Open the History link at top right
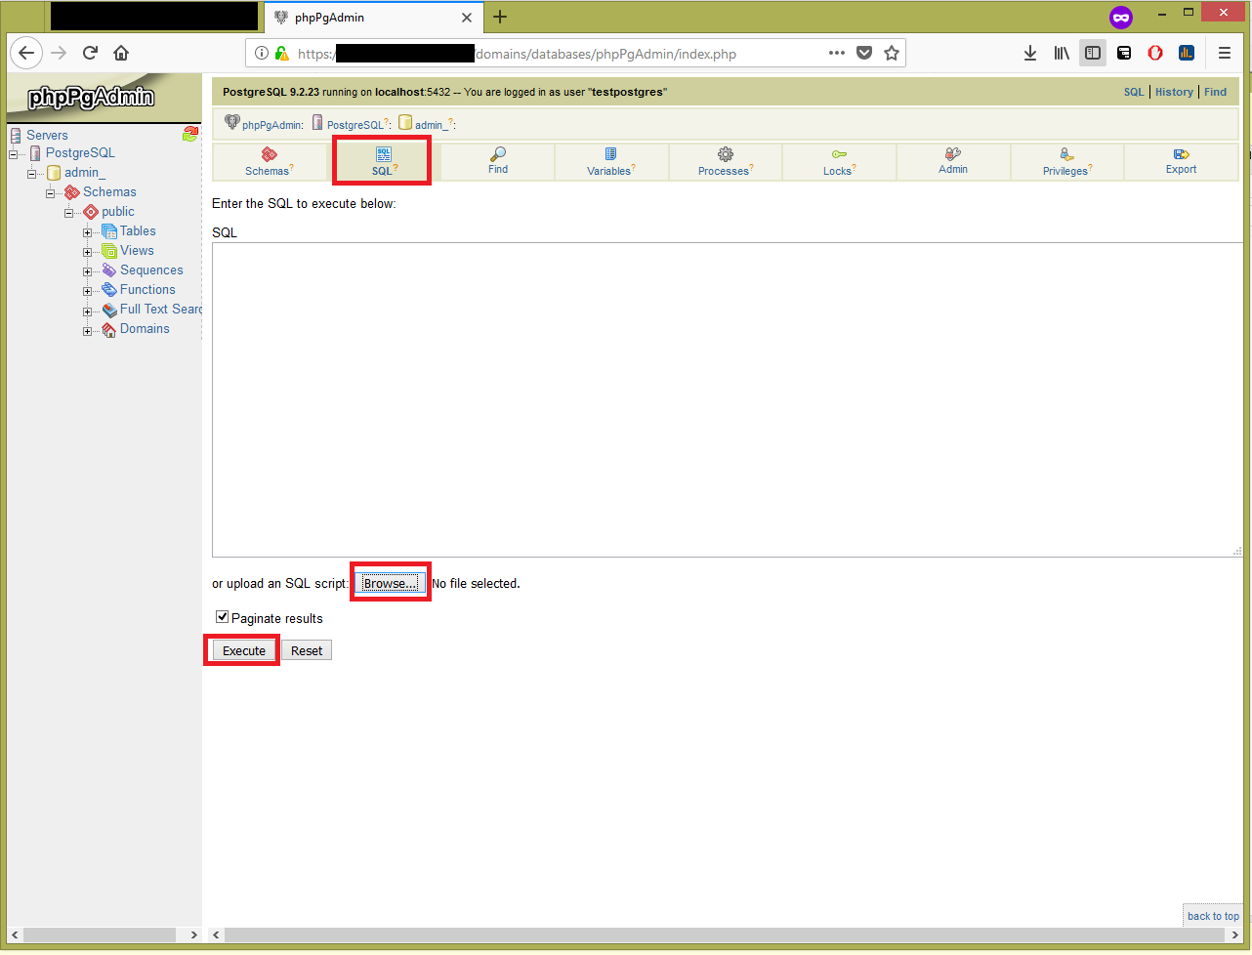1252x955 pixels. pyautogui.click(x=1174, y=92)
